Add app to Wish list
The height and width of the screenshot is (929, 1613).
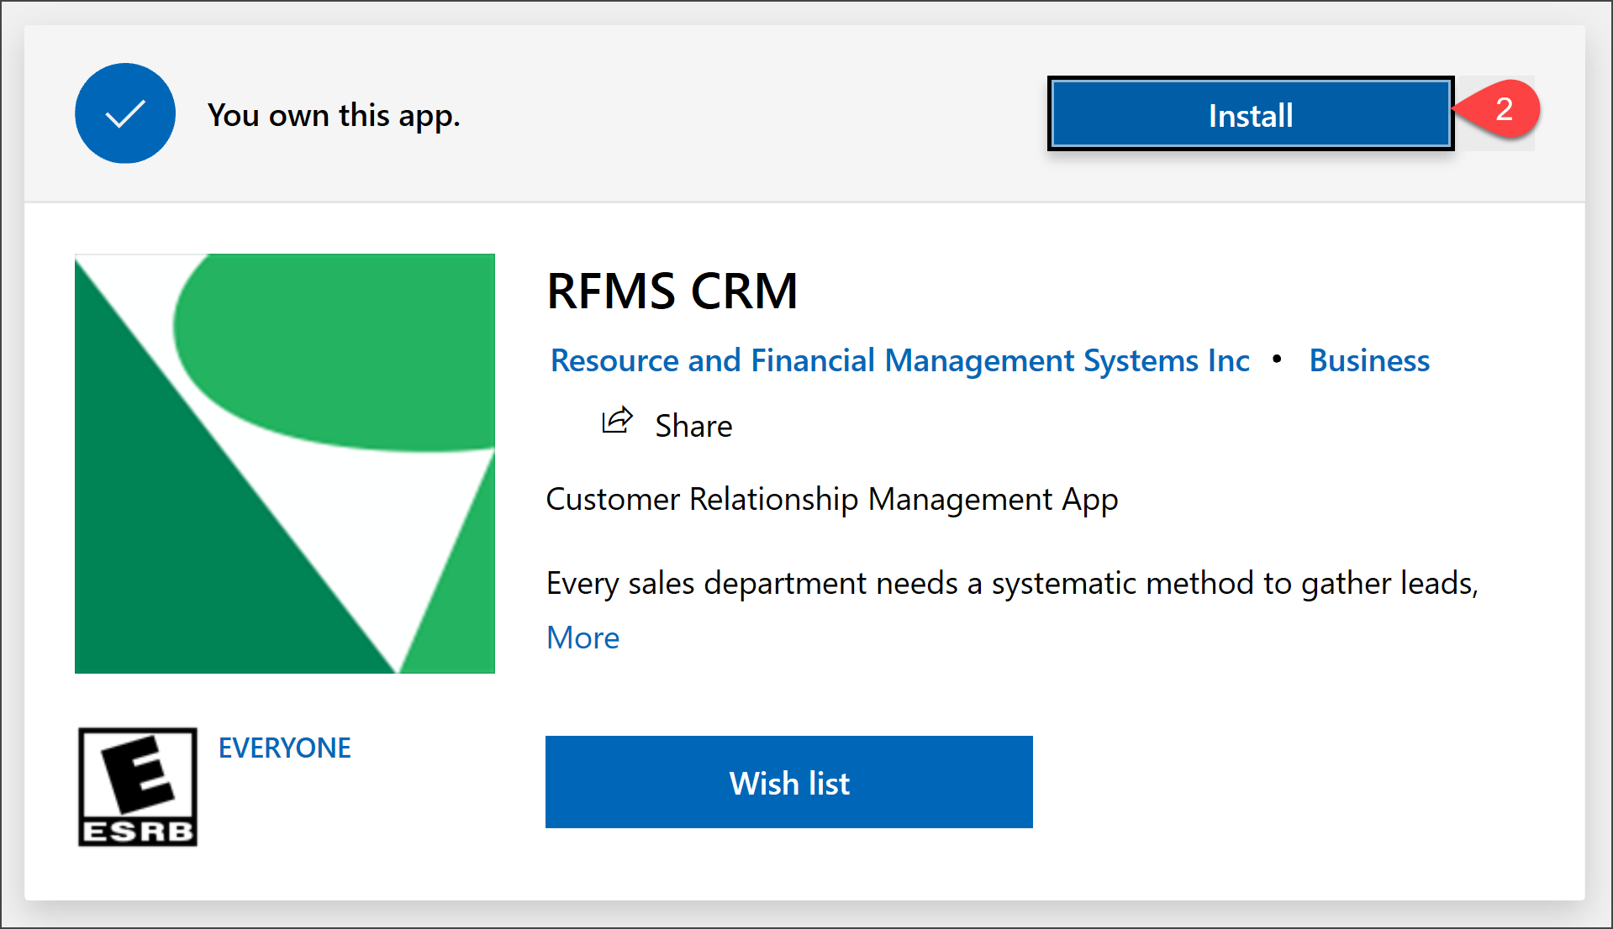point(788,782)
